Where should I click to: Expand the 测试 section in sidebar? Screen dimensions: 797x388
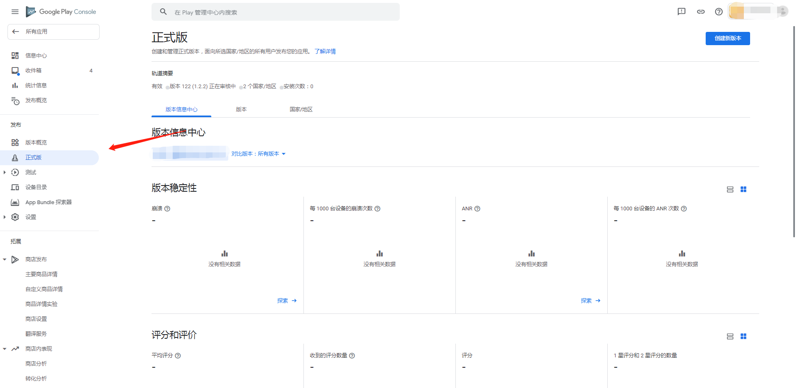[x=5, y=172]
